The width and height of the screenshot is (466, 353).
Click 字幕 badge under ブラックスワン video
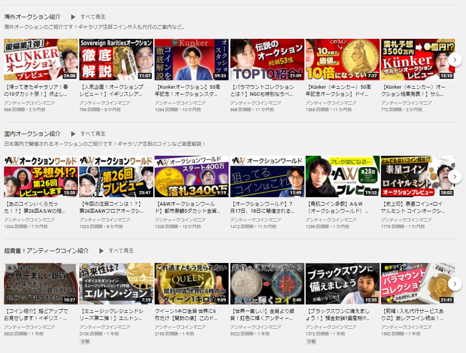(x=311, y=342)
